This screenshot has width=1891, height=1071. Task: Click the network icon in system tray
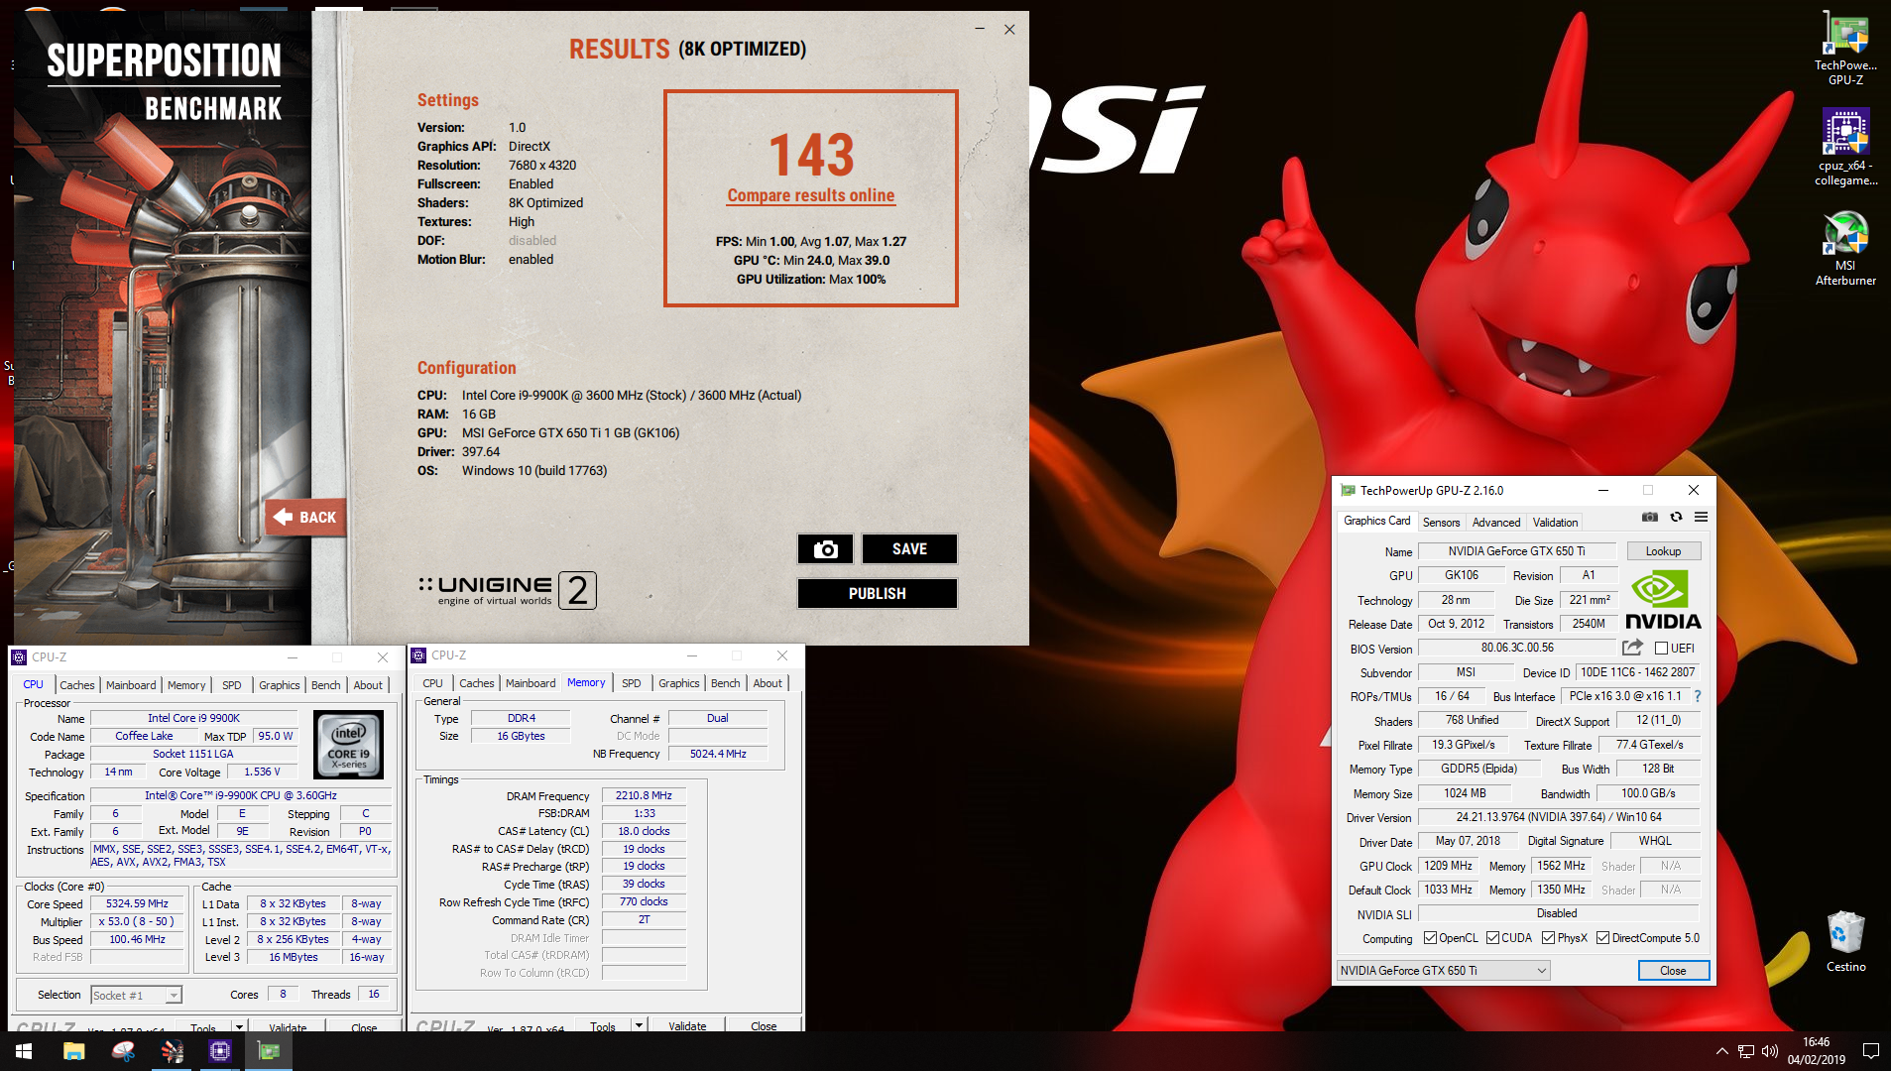tap(1746, 1051)
